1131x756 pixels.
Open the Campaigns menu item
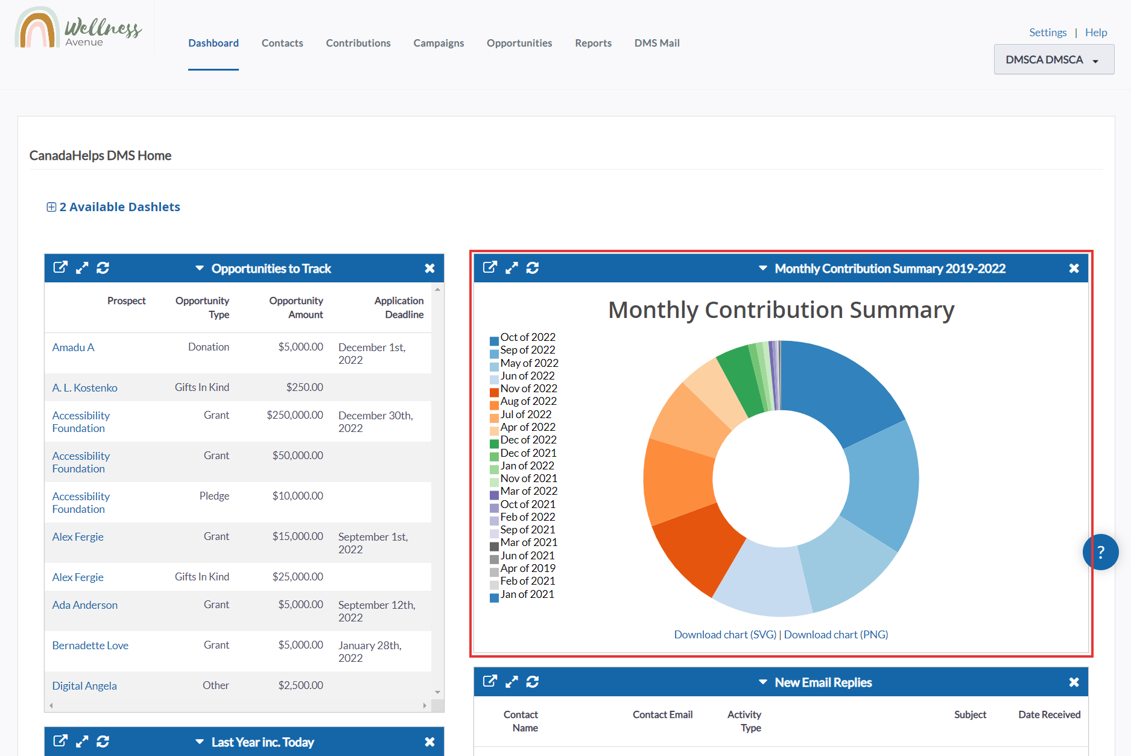click(439, 43)
